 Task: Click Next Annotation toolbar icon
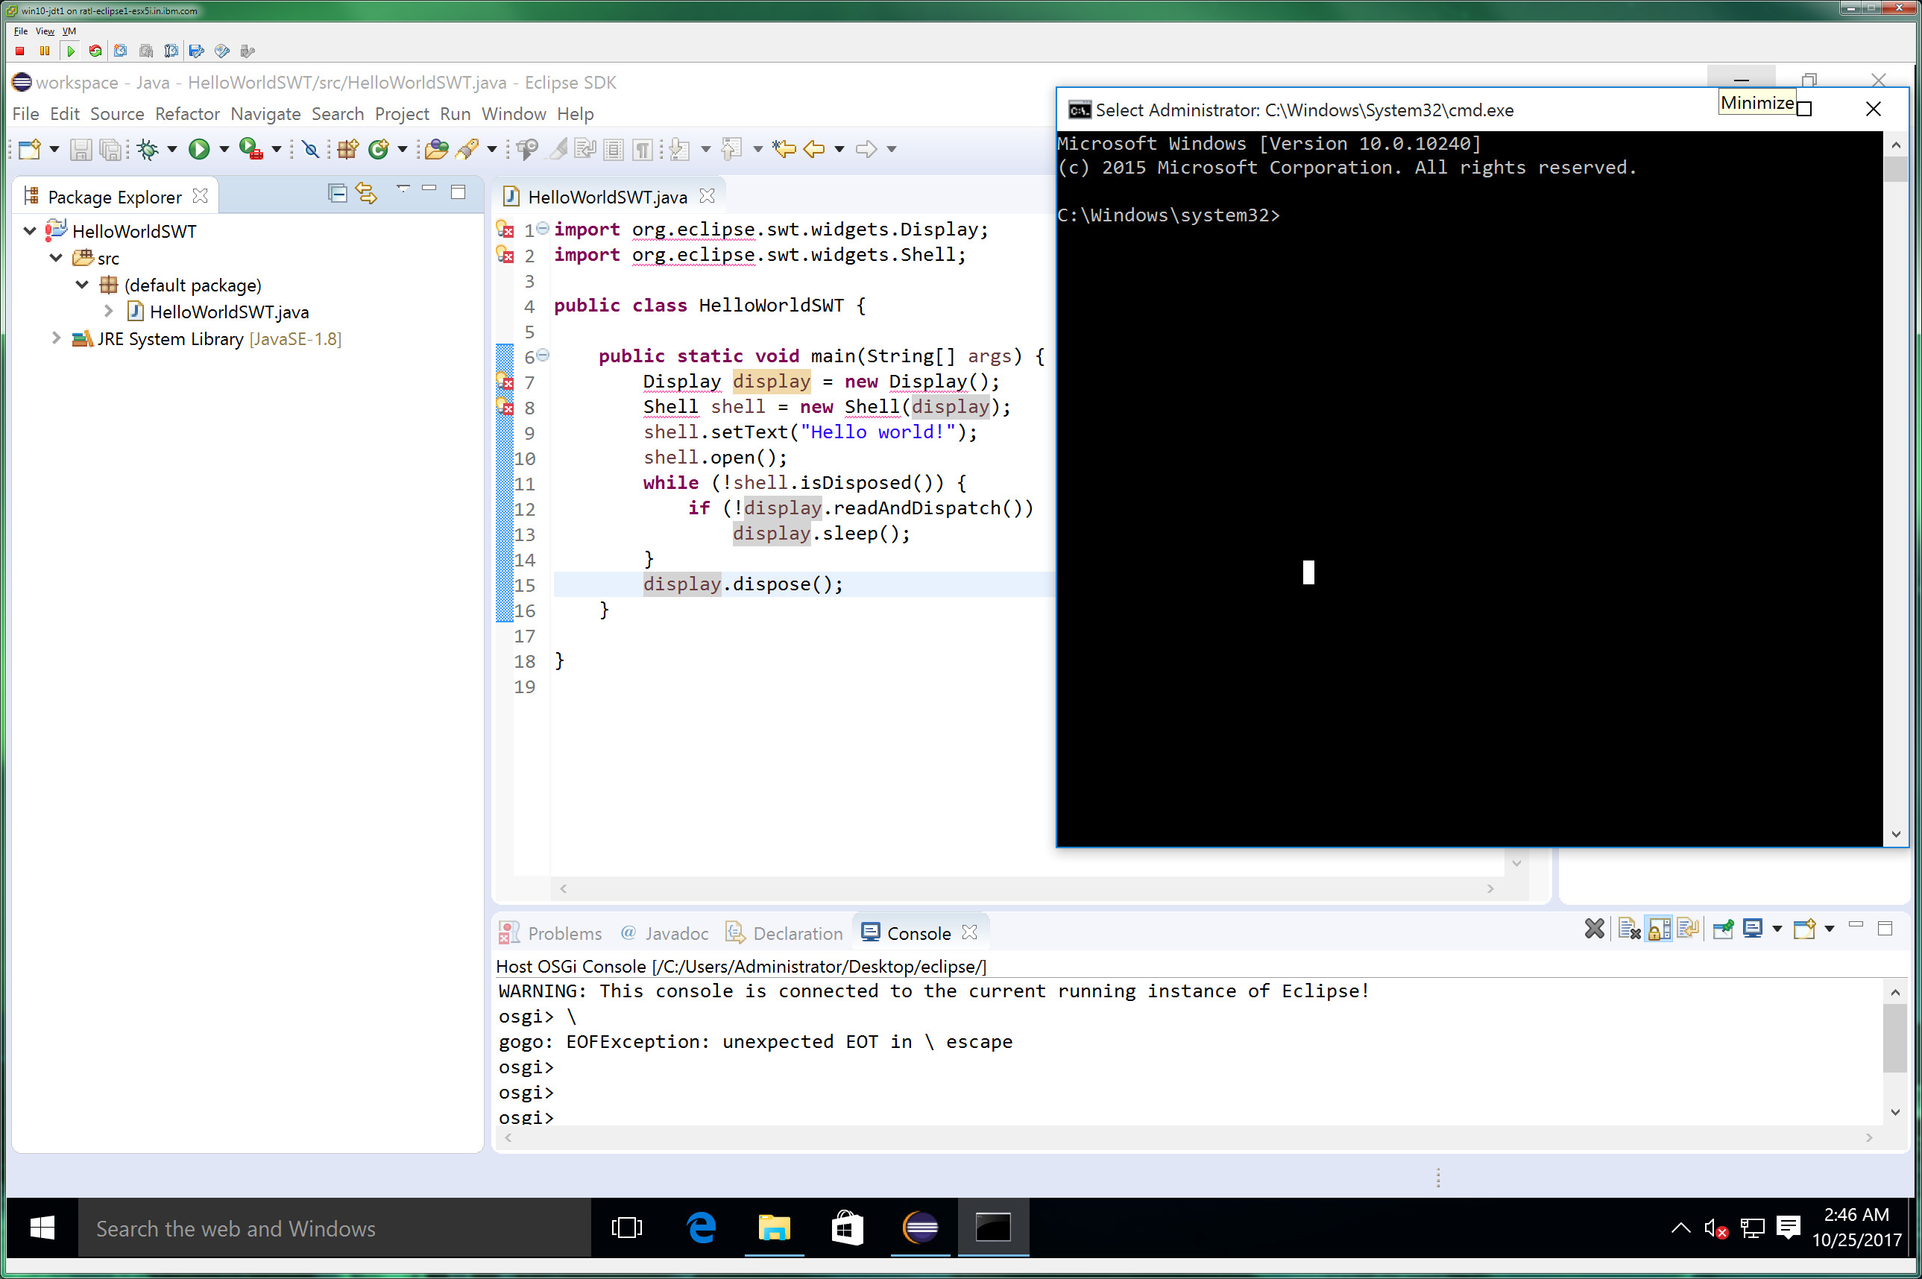click(x=678, y=149)
